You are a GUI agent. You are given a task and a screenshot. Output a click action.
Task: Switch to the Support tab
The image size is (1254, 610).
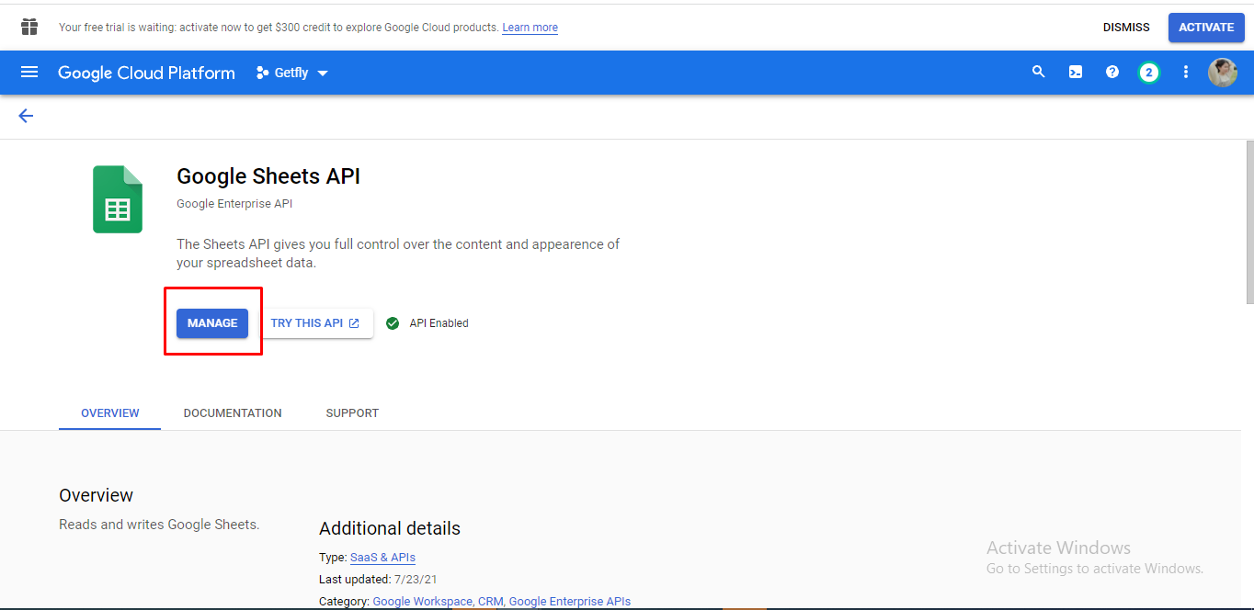(x=352, y=413)
